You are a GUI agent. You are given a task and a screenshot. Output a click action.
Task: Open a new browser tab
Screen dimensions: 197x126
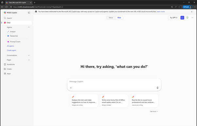(x=35, y=3)
